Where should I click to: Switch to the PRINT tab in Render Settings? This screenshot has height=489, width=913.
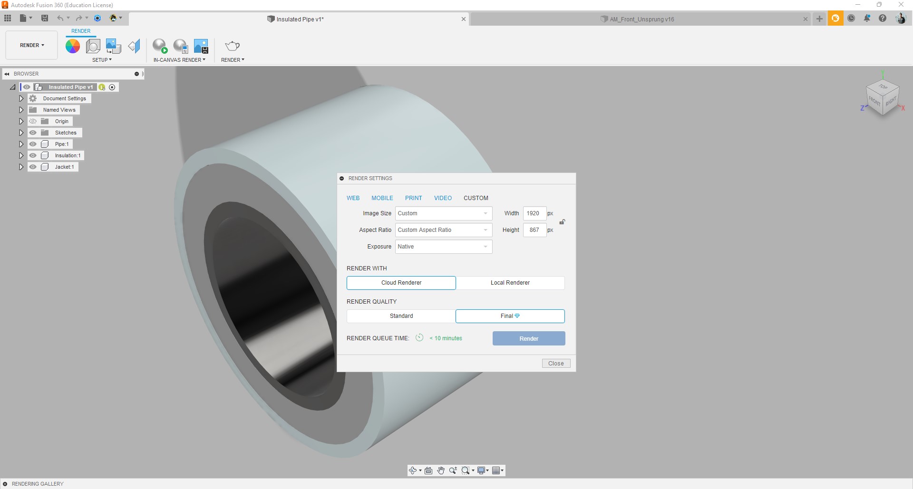(x=413, y=198)
